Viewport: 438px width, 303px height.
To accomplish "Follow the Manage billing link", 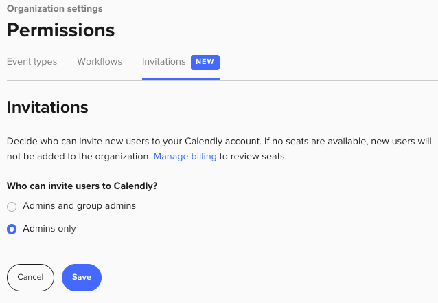I will (185, 157).
